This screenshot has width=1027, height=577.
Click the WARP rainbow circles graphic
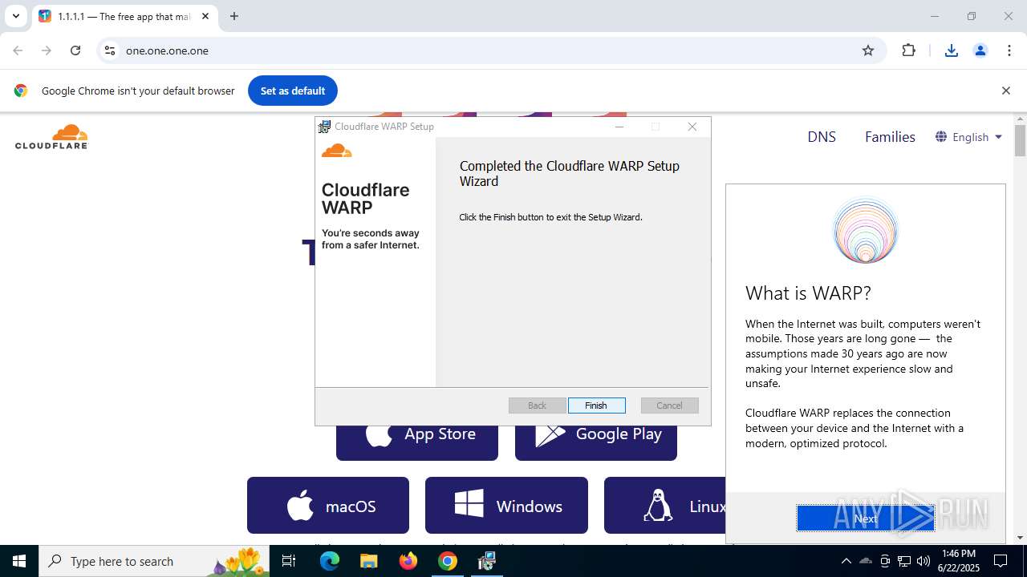(865, 231)
